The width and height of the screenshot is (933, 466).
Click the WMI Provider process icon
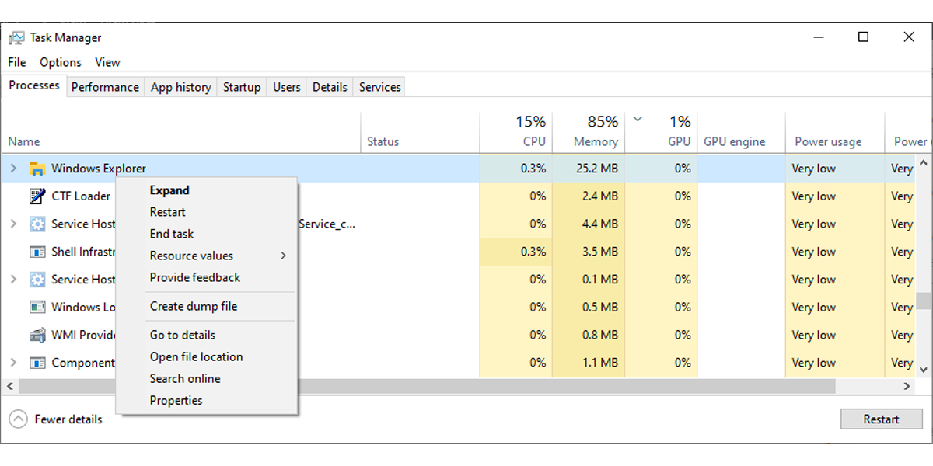(x=37, y=336)
